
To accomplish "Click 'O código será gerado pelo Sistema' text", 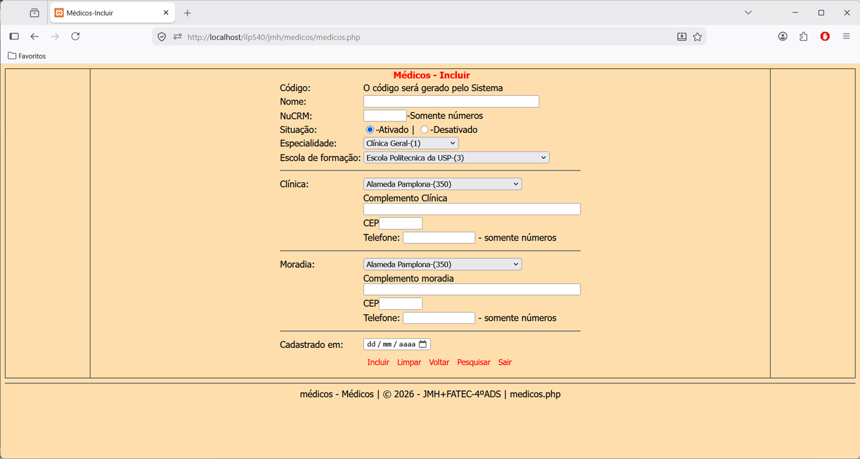I will pyautogui.click(x=433, y=88).
